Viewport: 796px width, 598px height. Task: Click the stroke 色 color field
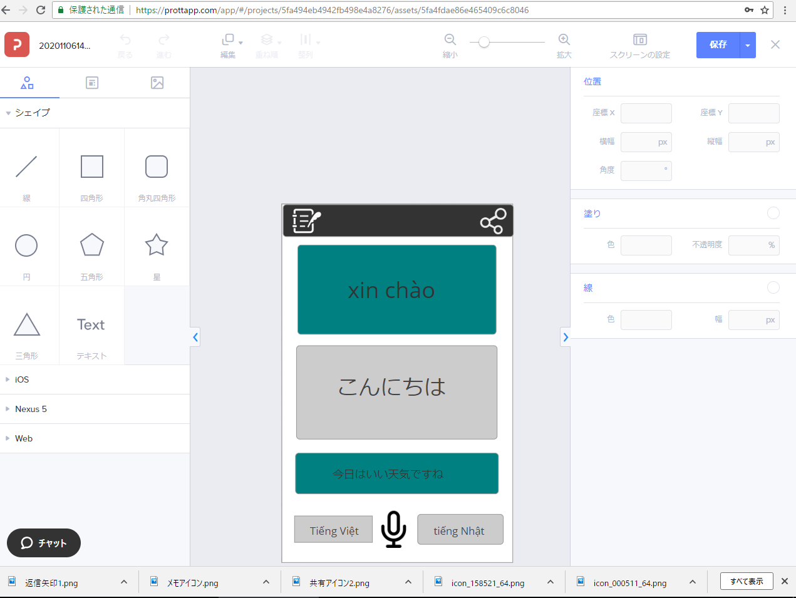coord(646,319)
